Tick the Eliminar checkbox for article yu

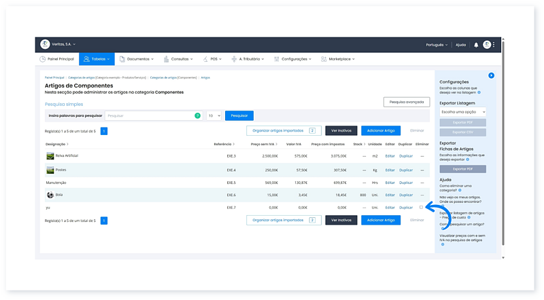421,208
